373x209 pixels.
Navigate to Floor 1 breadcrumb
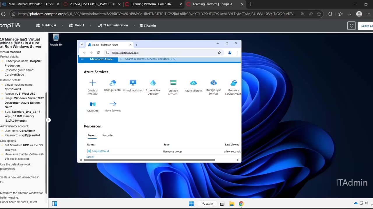pos(77,25)
